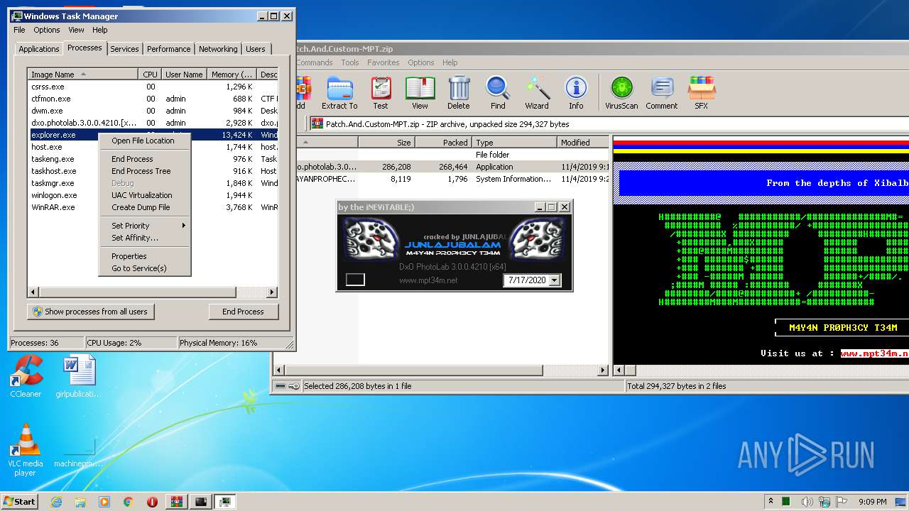This screenshot has width=909, height=511.
Task: Open Windows Explorer folder icon on taskbar
Action: tap(80, 502)
